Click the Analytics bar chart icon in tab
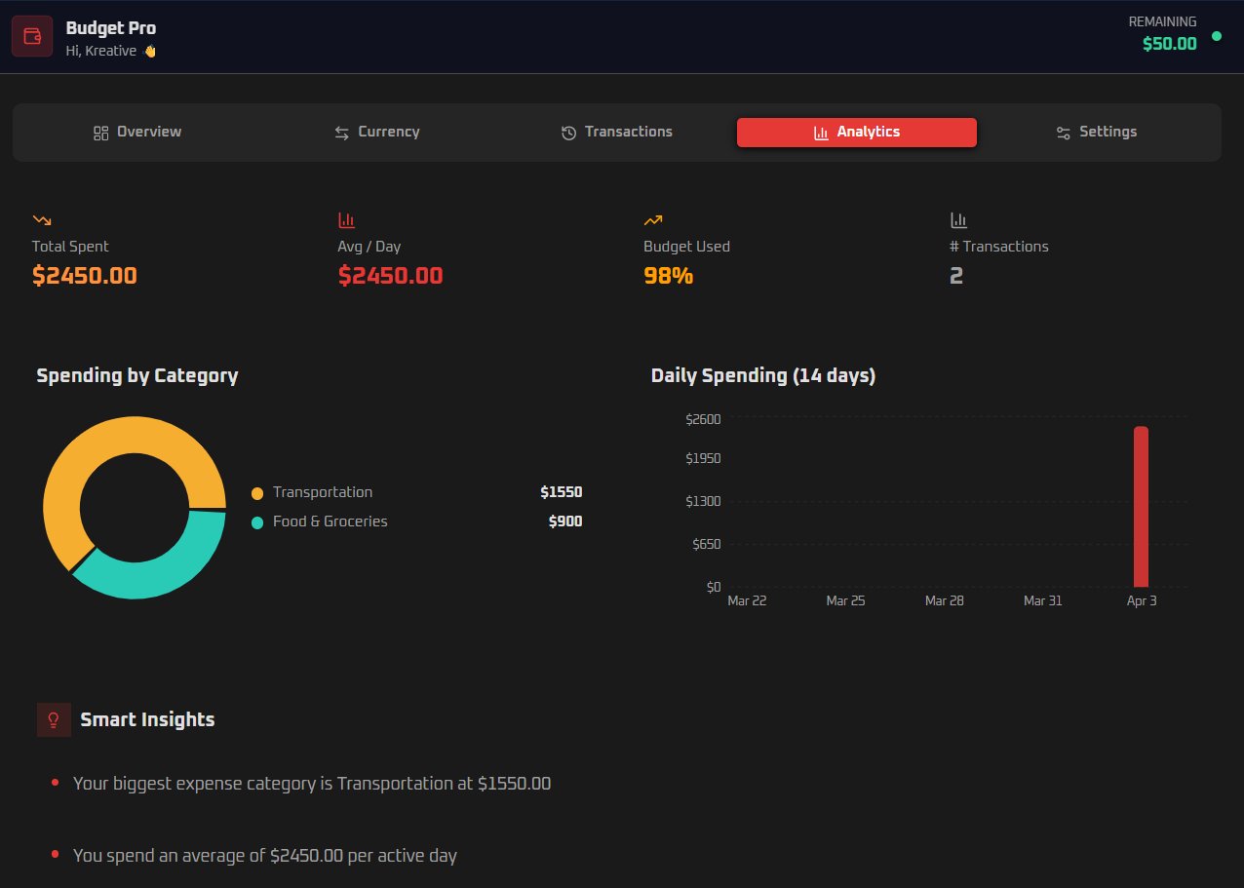1244x888 pixels. (821, 133)
